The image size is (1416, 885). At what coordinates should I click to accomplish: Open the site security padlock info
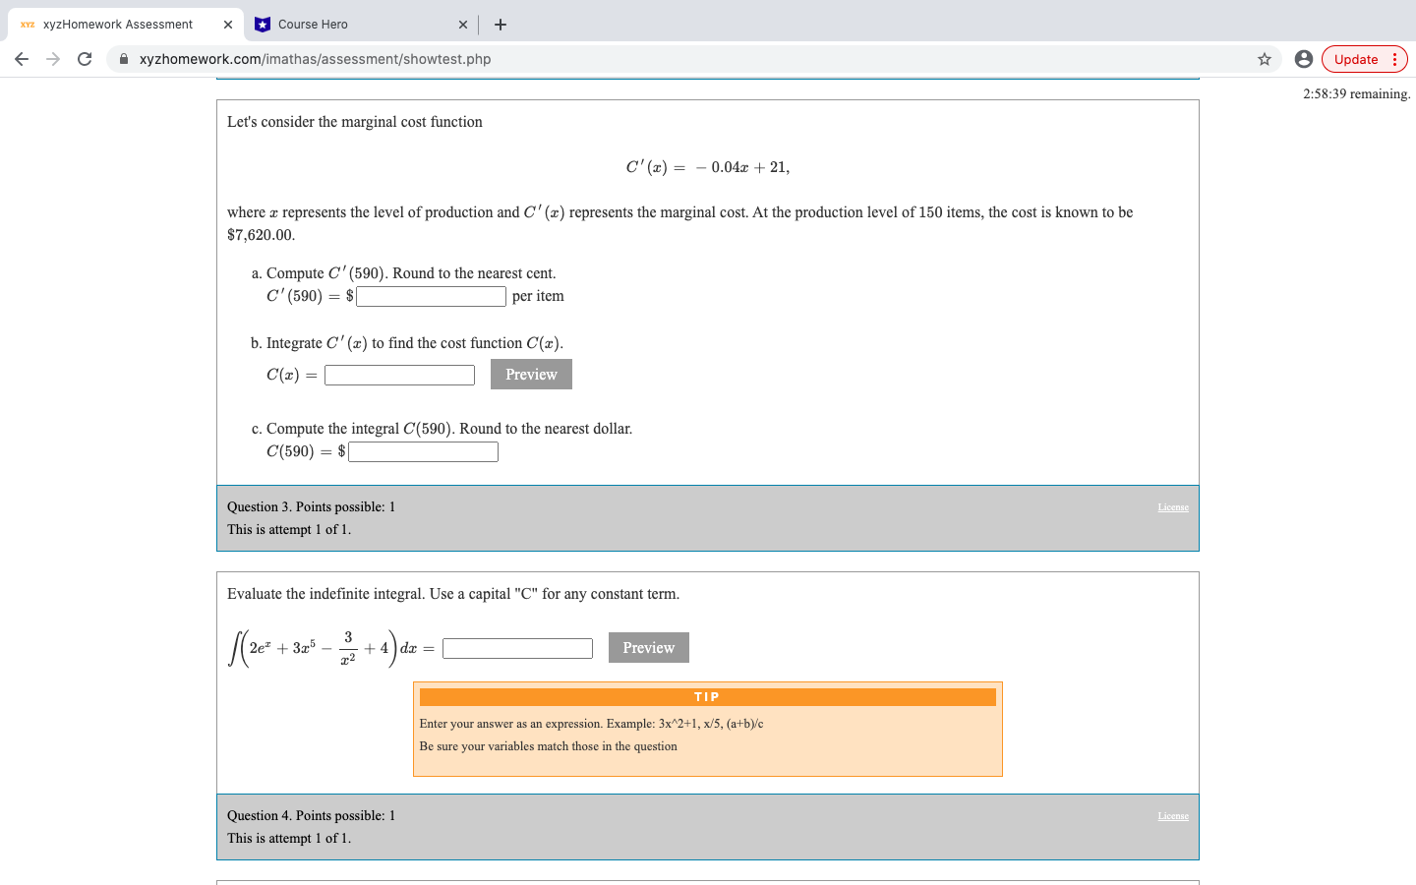[124, 59]
